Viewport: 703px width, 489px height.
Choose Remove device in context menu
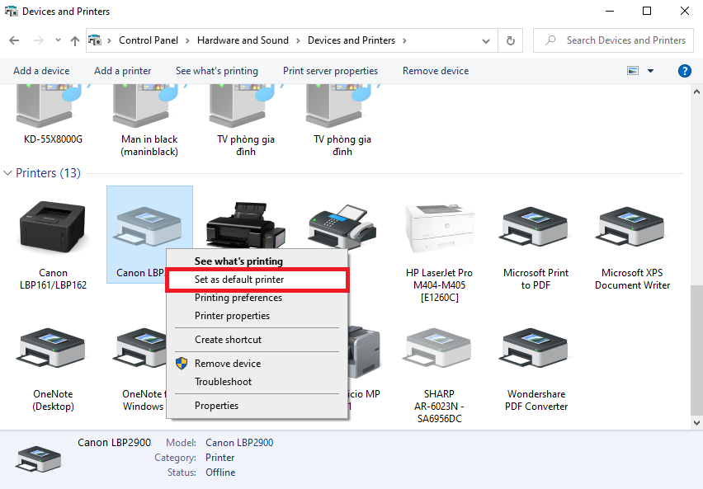point(257,364)
